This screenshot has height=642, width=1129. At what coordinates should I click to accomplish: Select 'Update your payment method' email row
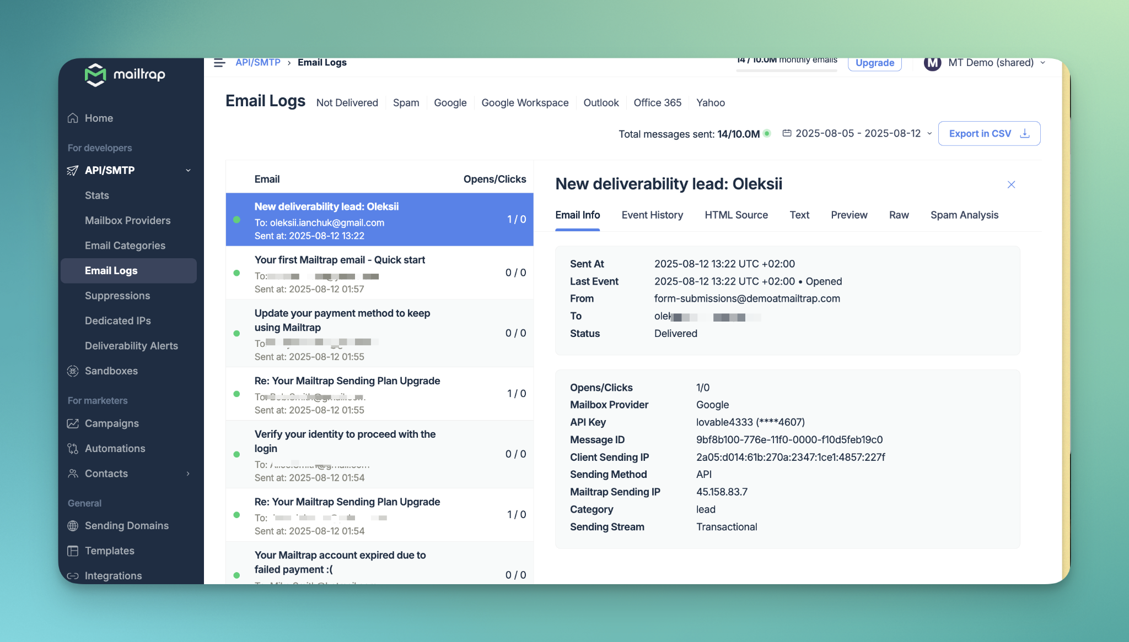[379, 334]
